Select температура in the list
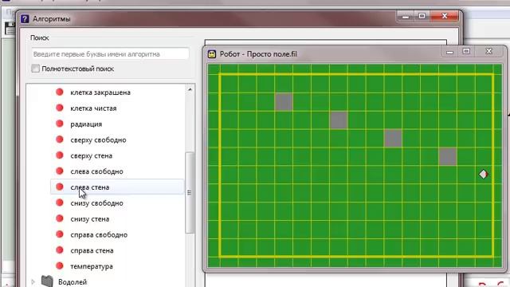This screenshot has width=510, height=287. pos(92,266)
